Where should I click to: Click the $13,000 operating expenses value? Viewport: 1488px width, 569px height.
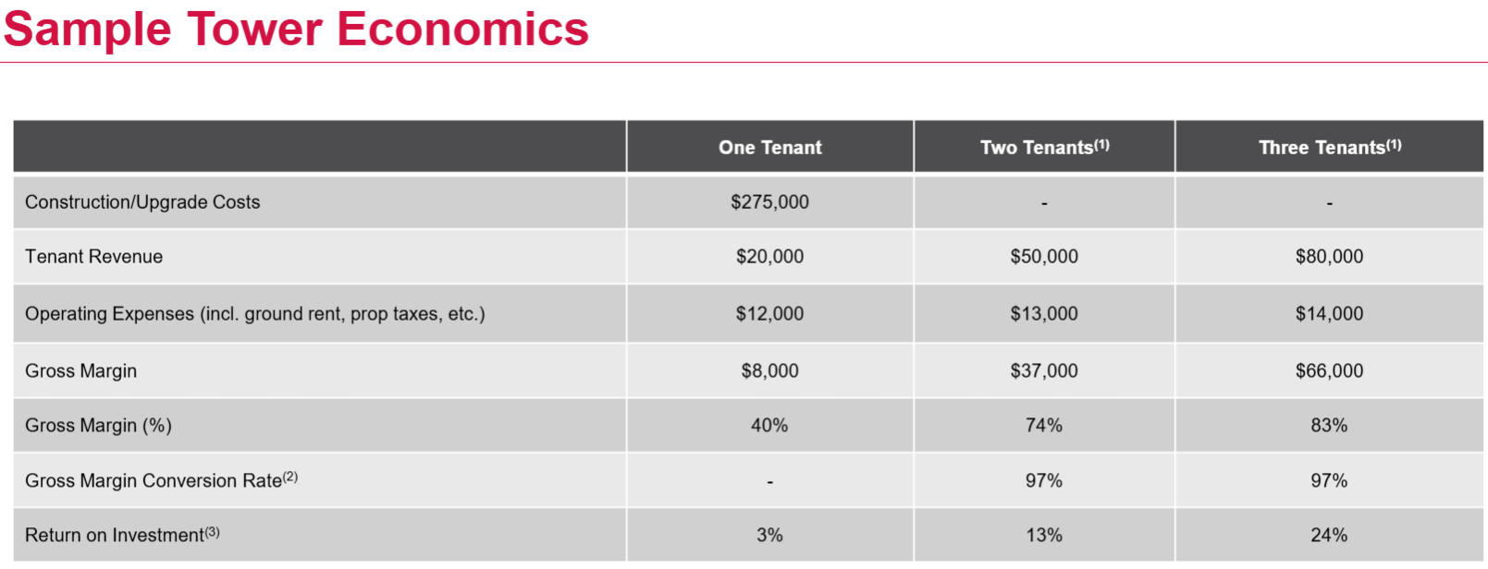(x=1044, y=314)
